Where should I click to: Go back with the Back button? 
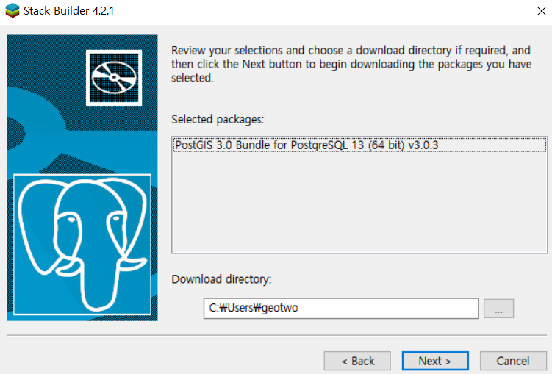coord(357,361)
